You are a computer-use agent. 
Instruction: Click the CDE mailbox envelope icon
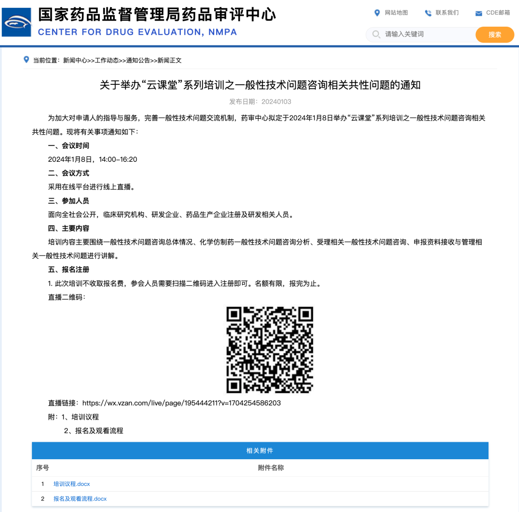pyautogui.click(x=479, y=13)
